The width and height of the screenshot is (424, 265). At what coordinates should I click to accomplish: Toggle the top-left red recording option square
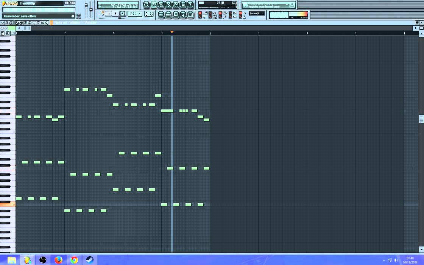click(200, 13)
